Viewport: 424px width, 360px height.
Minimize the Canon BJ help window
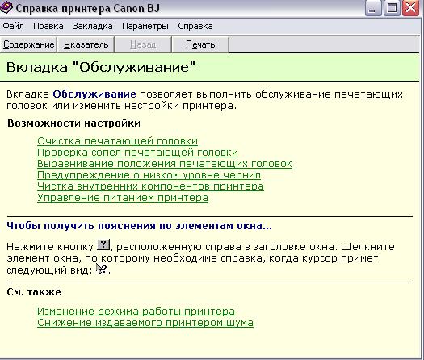pyautogui.click(x=373, y=8)
